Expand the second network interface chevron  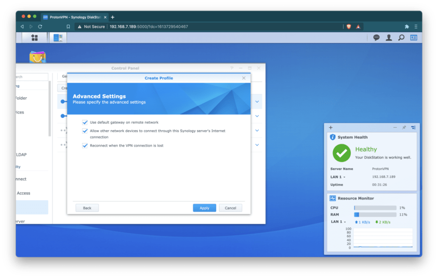(x=257, y=116)
